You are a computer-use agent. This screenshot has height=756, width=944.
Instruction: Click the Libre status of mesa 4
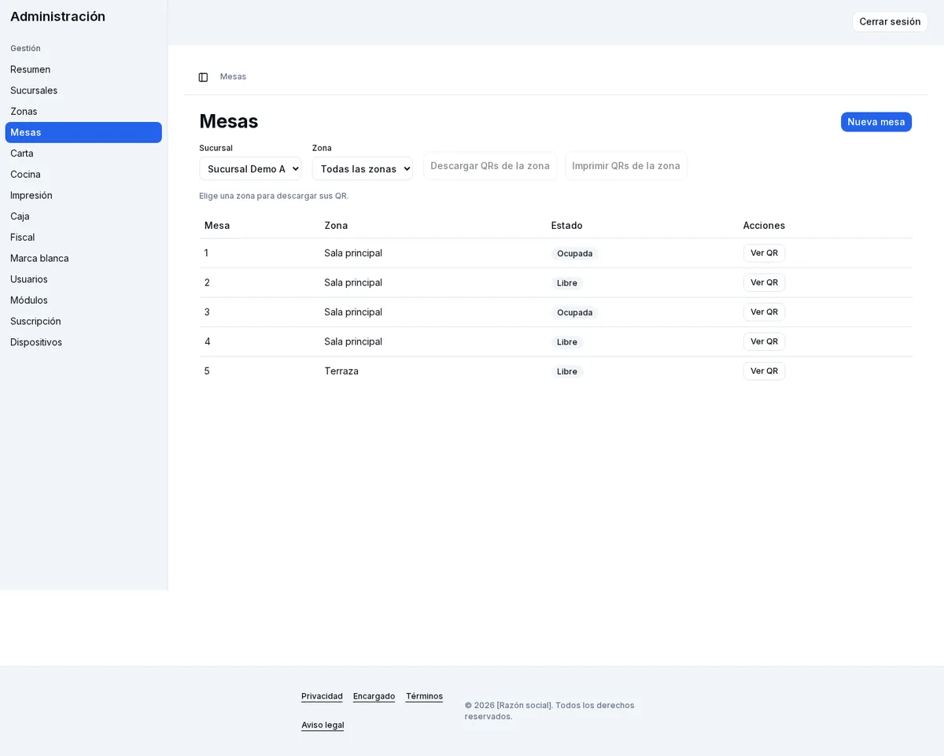(x=567, y=342)
